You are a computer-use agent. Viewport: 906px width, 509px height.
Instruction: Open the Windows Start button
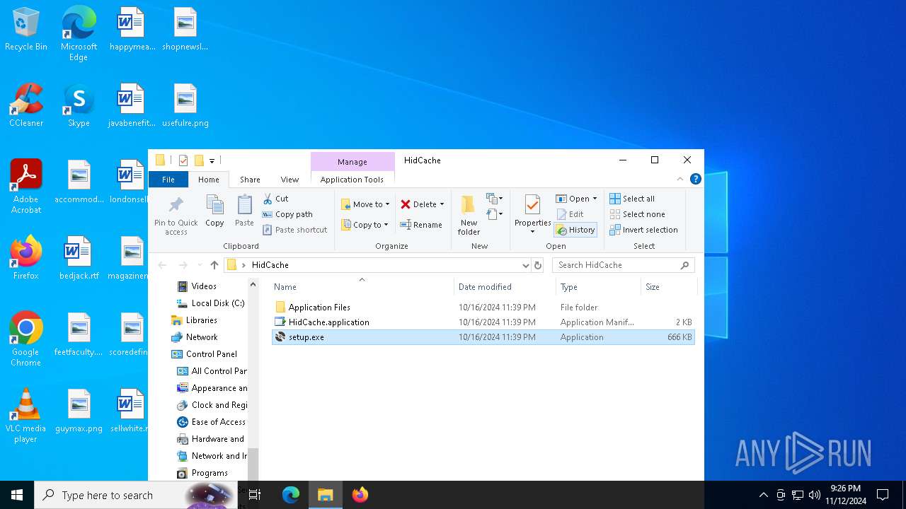(x=17, y=495)
